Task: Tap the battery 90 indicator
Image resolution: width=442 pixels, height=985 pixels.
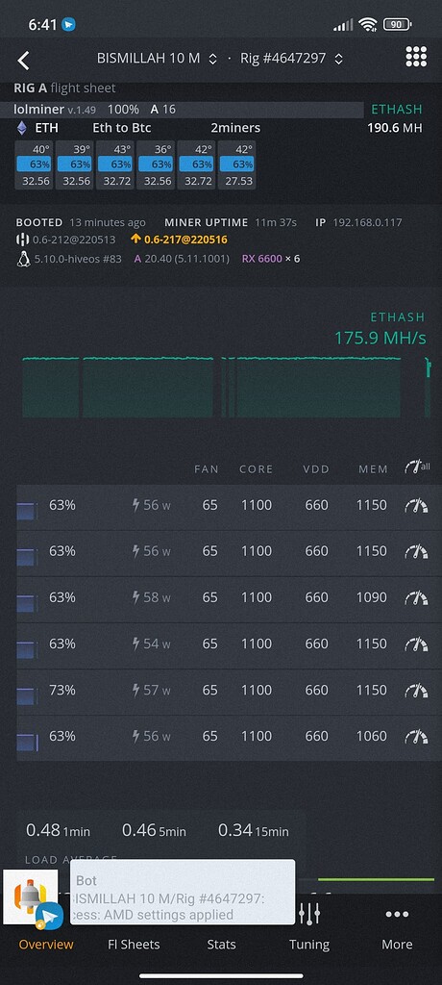Action: 398,25
